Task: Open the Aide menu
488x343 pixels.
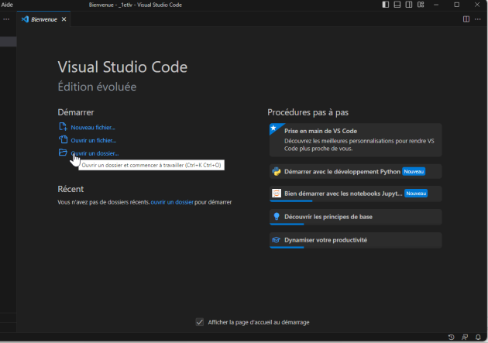Action: 7,5
